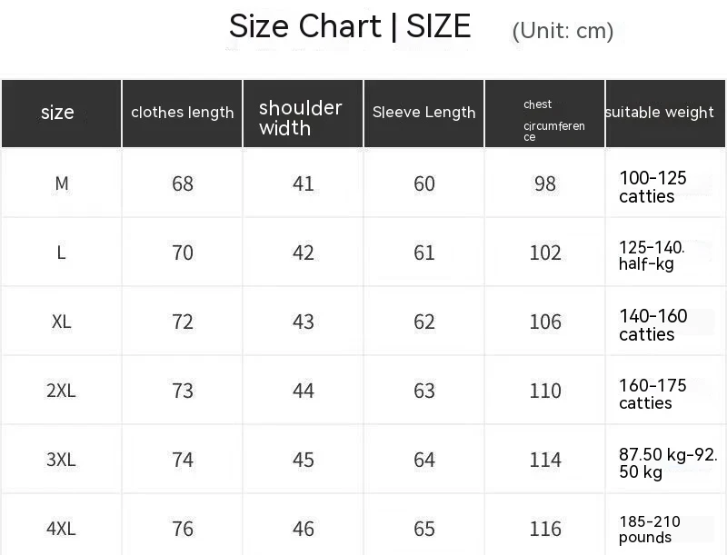Click the 'XL' size row label
The height and width of the screenshot is (555, 727).
tap(62, 322)
